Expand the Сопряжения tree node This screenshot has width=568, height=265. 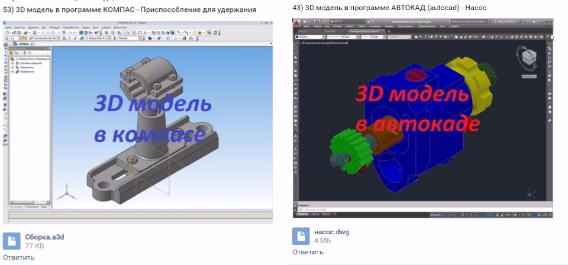coord(12,72)
